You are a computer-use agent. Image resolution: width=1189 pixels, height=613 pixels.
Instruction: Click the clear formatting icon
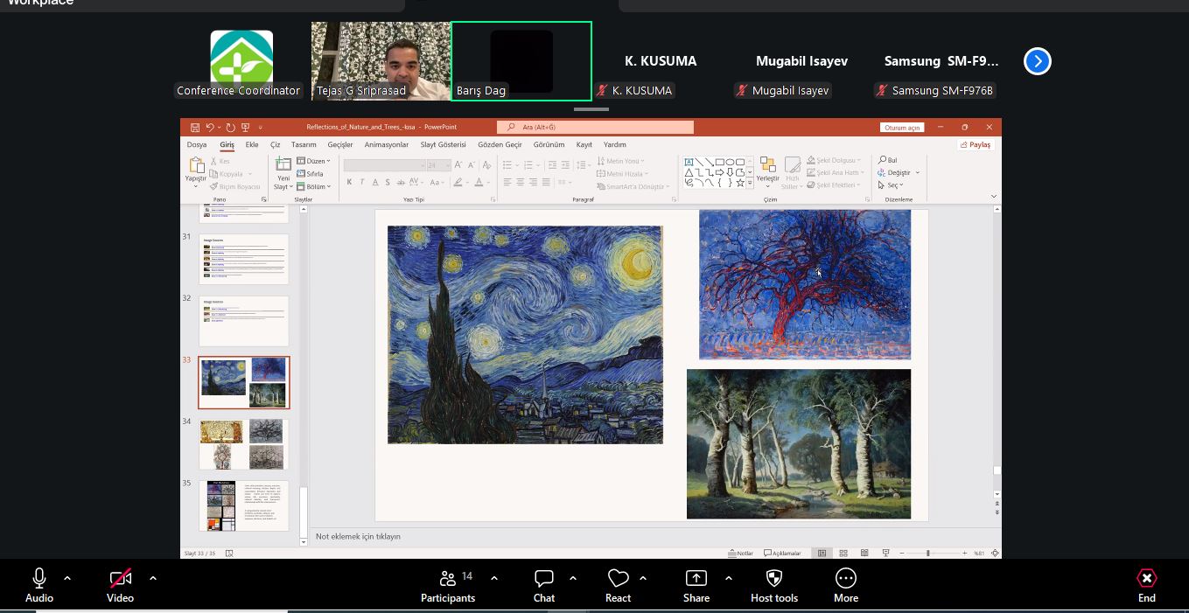[x=487, y=165]
